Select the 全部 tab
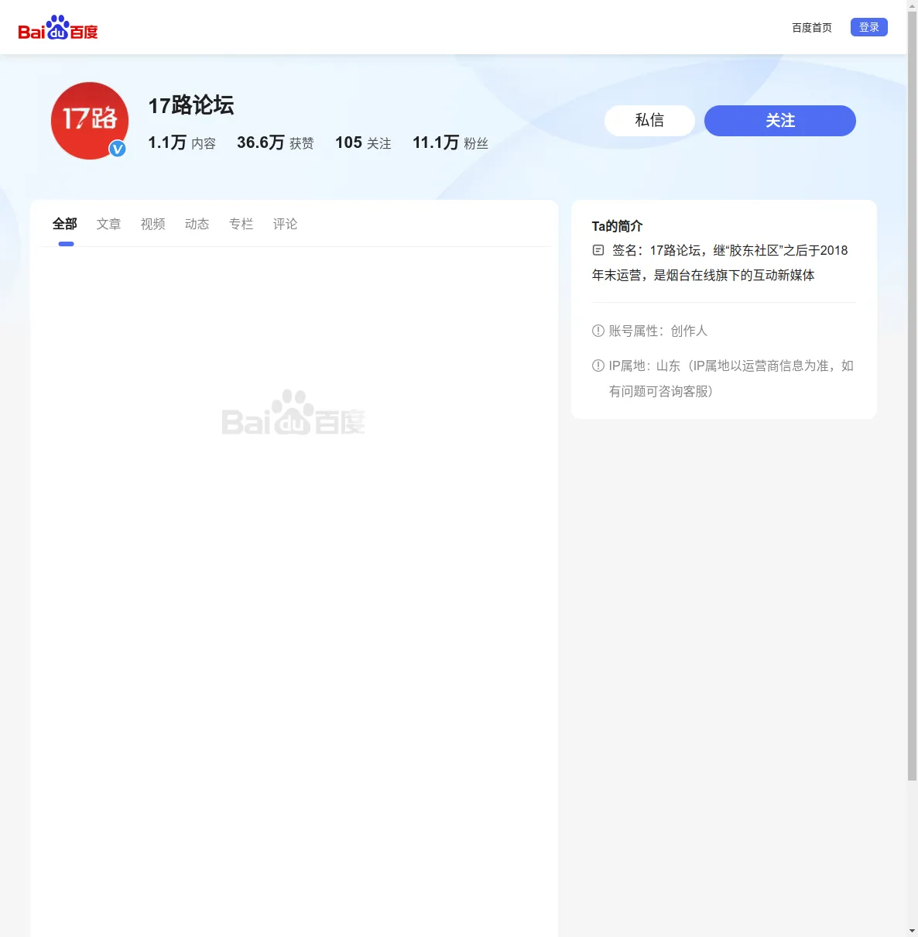This screenshot has height=937, width=918. pos(65,224)
